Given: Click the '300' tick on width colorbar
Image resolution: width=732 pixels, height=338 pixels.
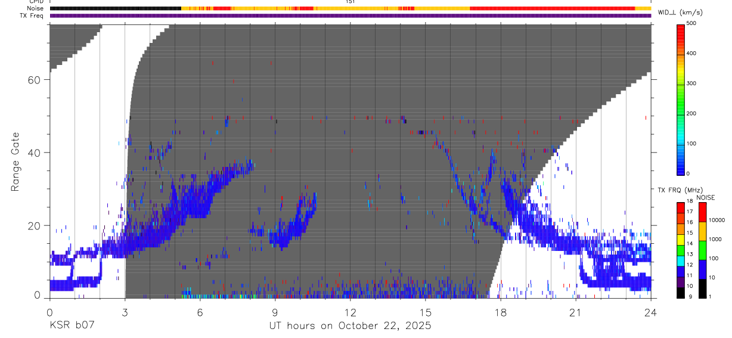Looking at the screenshot, I should pos(691,83).
